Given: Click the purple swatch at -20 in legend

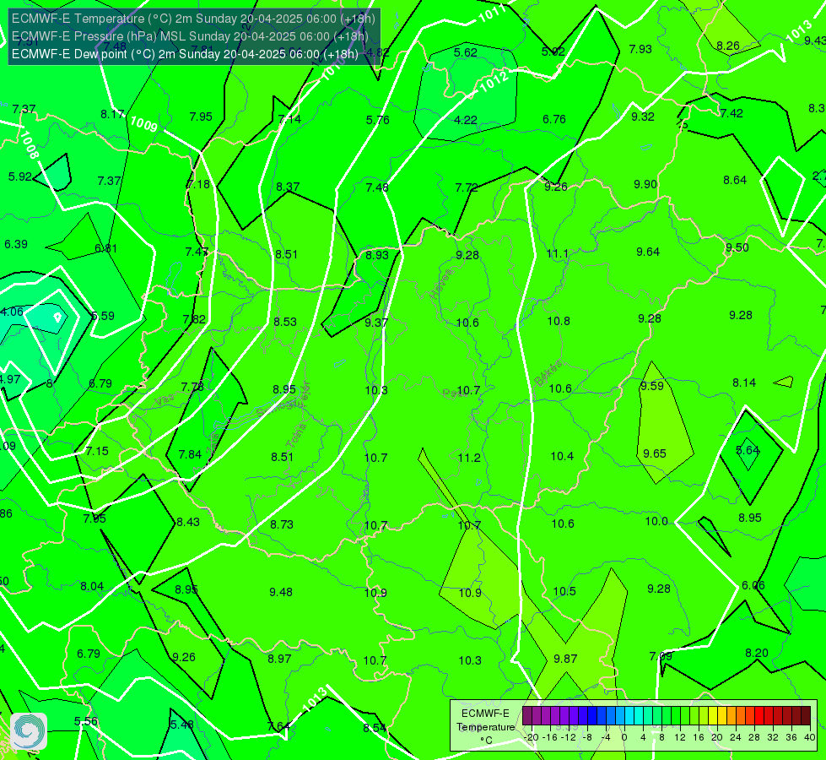Looking at the screenshot, I should tap(527, 716).
